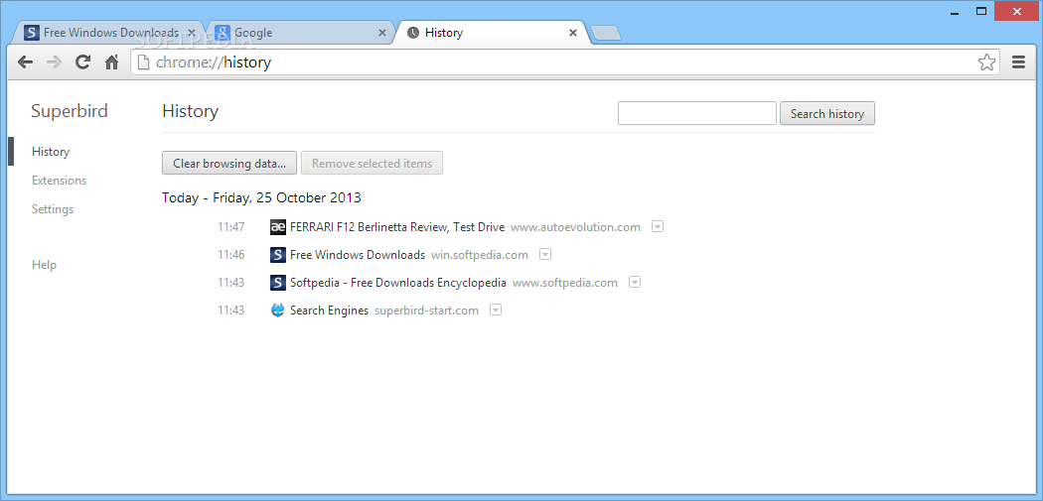Screen dimensions: 1043x501
Task: Open the Superbird main menu icon
Action: coord(1018,63)
